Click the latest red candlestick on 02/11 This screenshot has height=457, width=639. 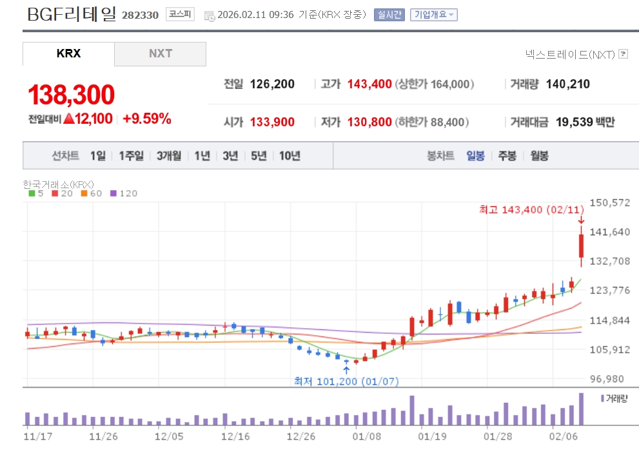click(x=581, y=246)
